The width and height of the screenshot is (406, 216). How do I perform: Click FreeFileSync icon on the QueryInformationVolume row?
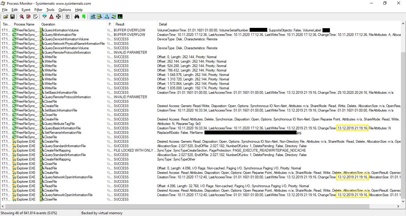point(14,30)
